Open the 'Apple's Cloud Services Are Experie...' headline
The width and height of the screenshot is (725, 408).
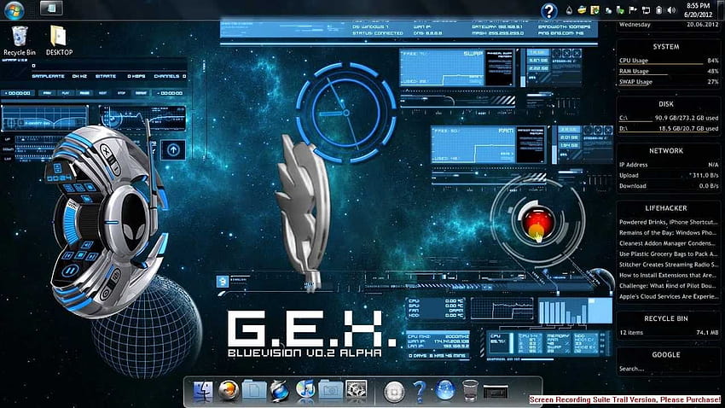(669, 296)
